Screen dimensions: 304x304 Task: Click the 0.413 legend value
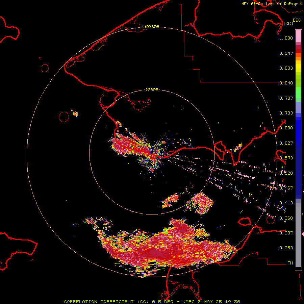286,203
